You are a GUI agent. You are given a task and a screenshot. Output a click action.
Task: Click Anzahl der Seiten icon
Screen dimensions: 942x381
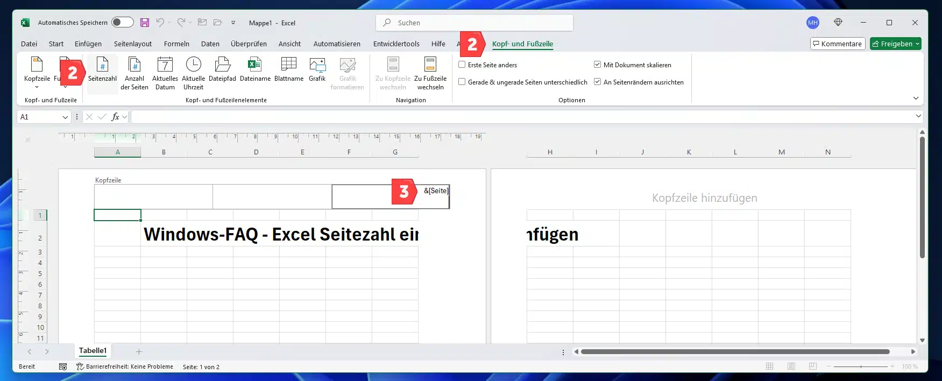pyautogui.click(x=134, y=73)
